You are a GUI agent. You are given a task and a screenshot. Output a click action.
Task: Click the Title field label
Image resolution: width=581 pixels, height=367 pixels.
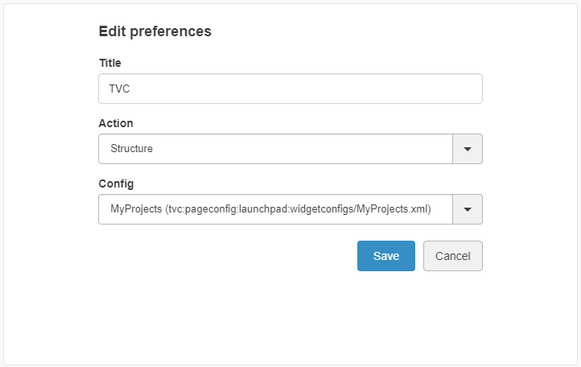109,63
